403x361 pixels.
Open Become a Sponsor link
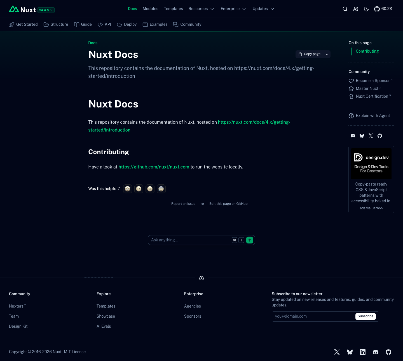[x=371, y=81]
